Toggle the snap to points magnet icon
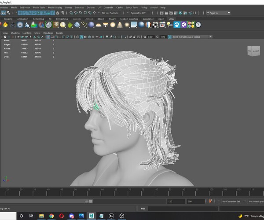 click(x=81, y=13)
